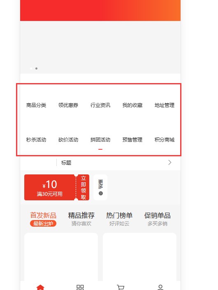Switch to 首发新品 tab
Viewport: 218px width, 290px height.
pyautogui.click(x=43, y=216)
